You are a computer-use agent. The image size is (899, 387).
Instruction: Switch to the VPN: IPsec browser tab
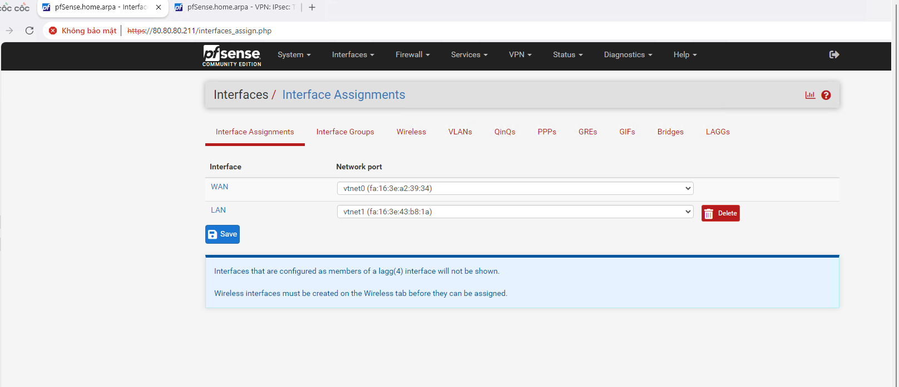(235, 7)
